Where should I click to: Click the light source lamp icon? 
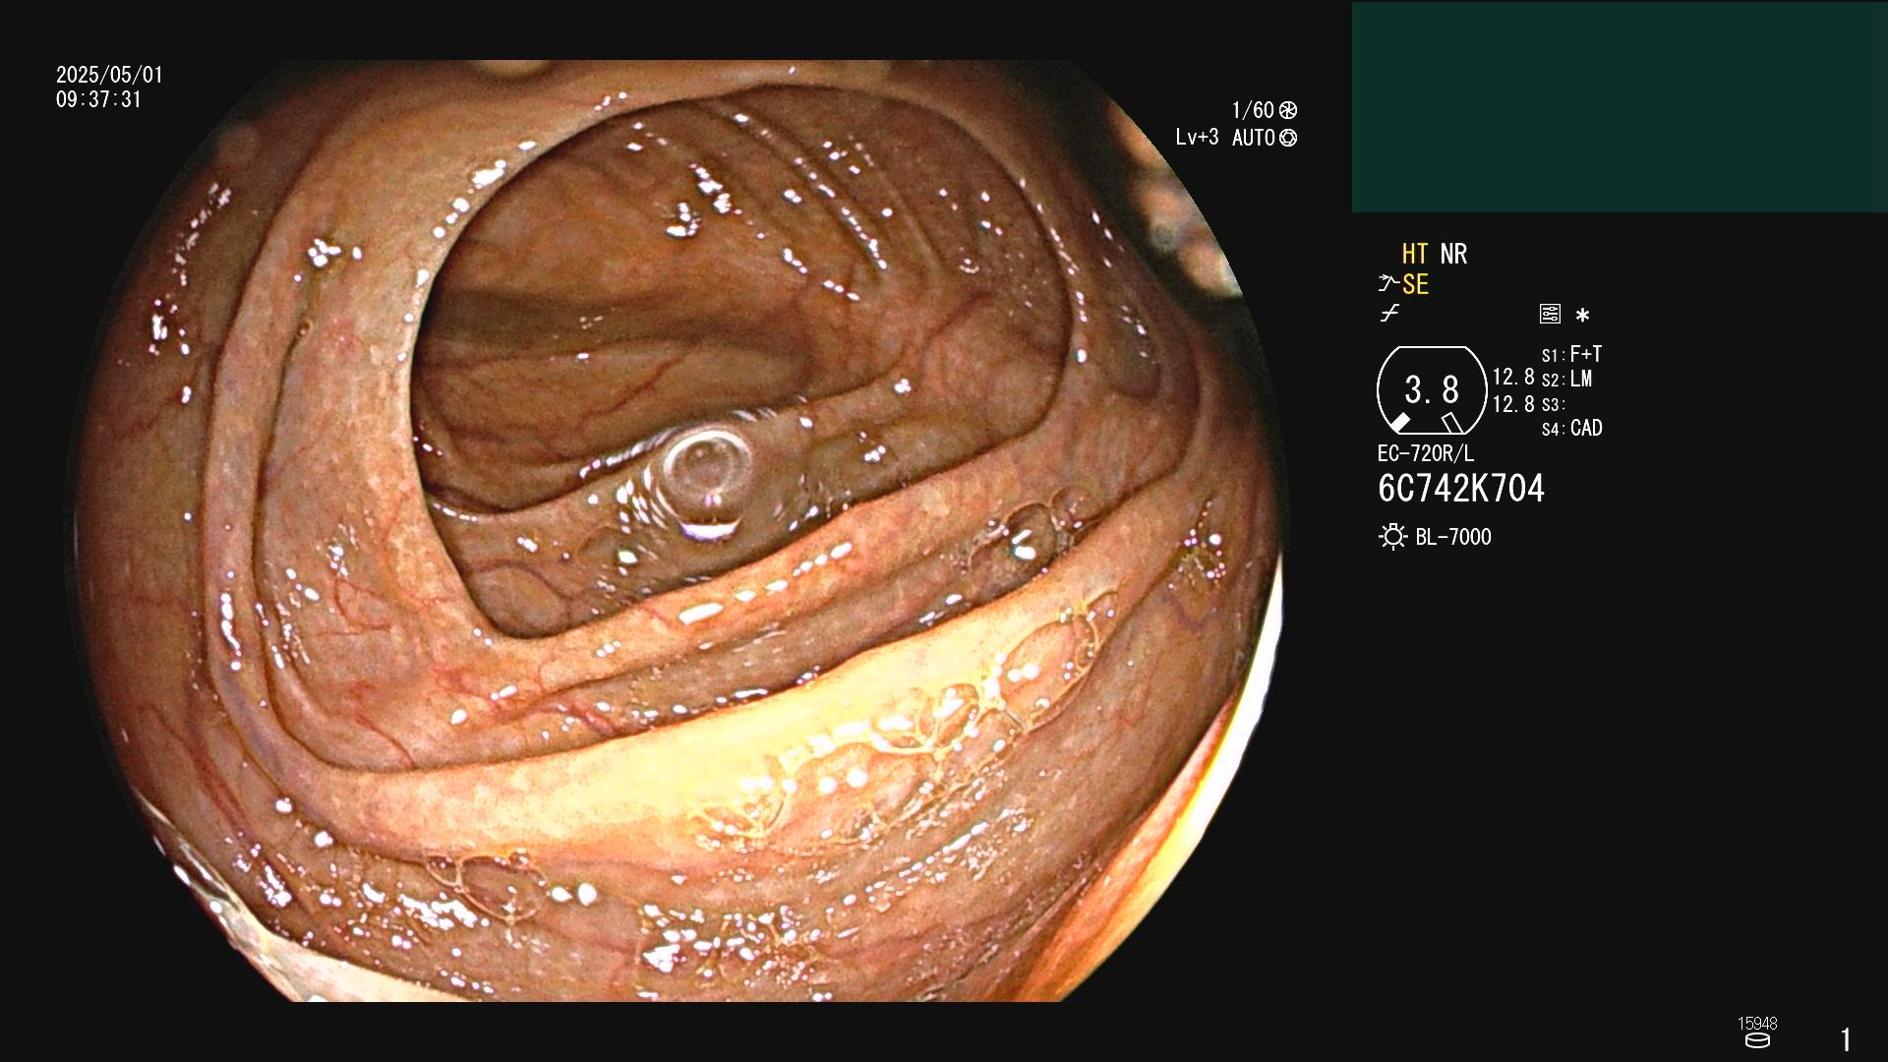pos(1392,537)
